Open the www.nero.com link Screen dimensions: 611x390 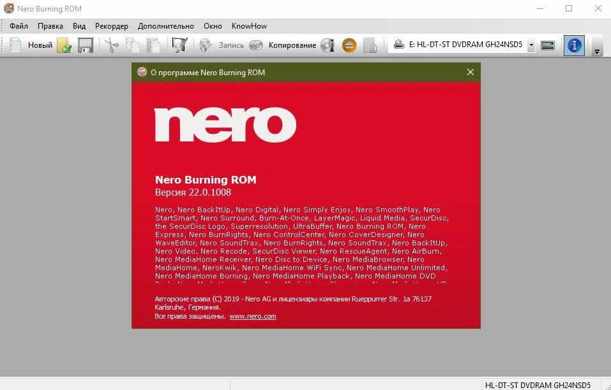coord(253,317)
